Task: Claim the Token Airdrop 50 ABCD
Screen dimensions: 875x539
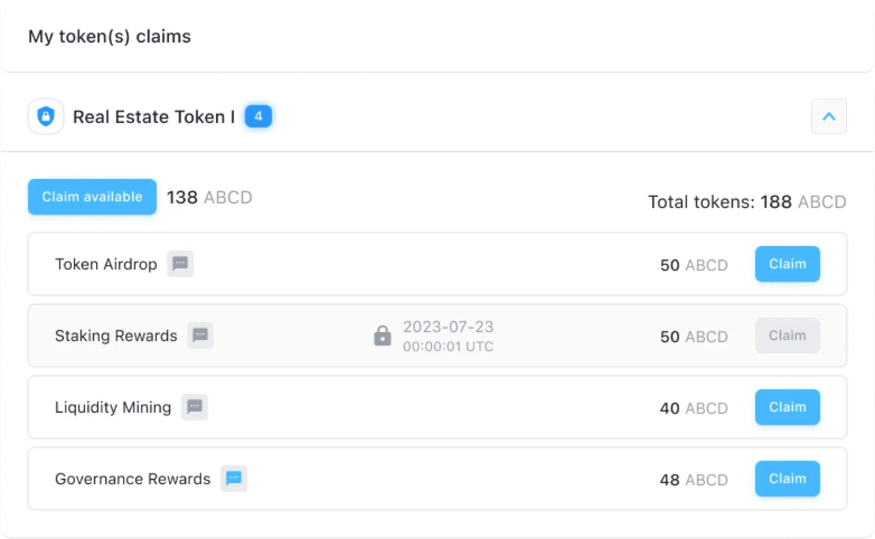Action: [787, 264]
